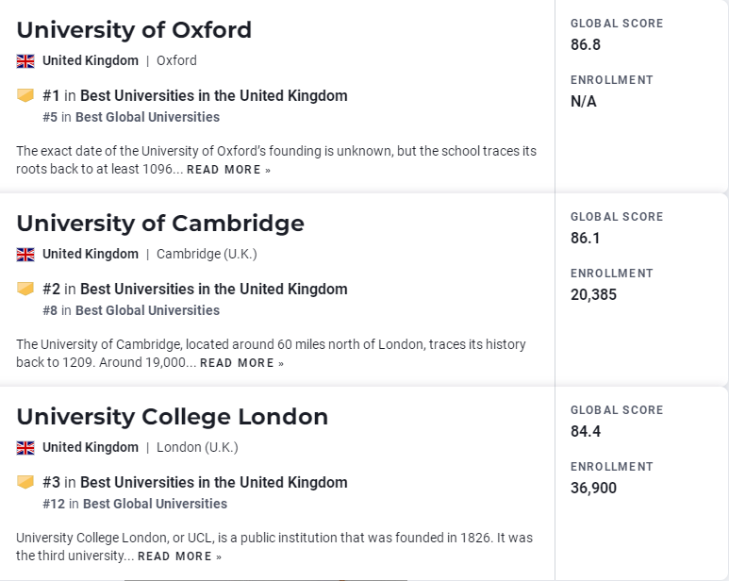The image size is (729, 581).
Task: Follow Oxford's #5 Best Global Universities link
Action: [x=147, y=117]
